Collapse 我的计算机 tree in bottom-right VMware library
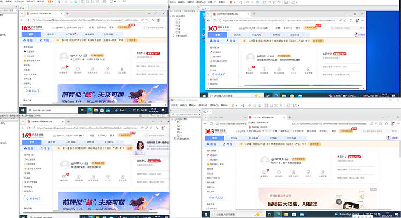 coord(172,119)
